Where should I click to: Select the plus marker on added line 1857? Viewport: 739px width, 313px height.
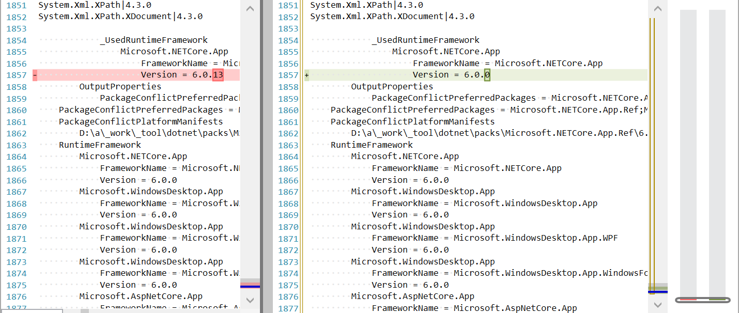pyautogui.click(x=306, y=74)
